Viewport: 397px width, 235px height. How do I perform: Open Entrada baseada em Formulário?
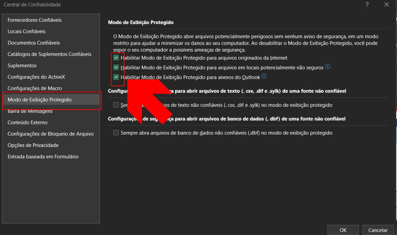click(x=43, y=157)
